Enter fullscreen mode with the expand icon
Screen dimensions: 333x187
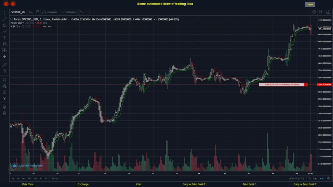pos(321,12)
